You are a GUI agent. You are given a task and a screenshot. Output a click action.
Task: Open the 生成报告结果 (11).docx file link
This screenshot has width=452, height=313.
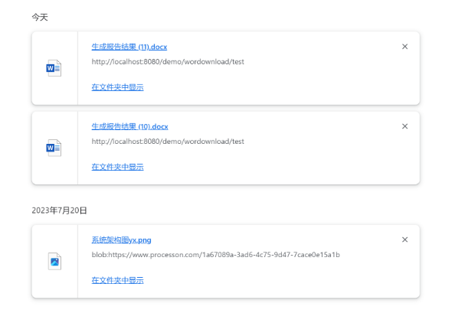(129, 47)
